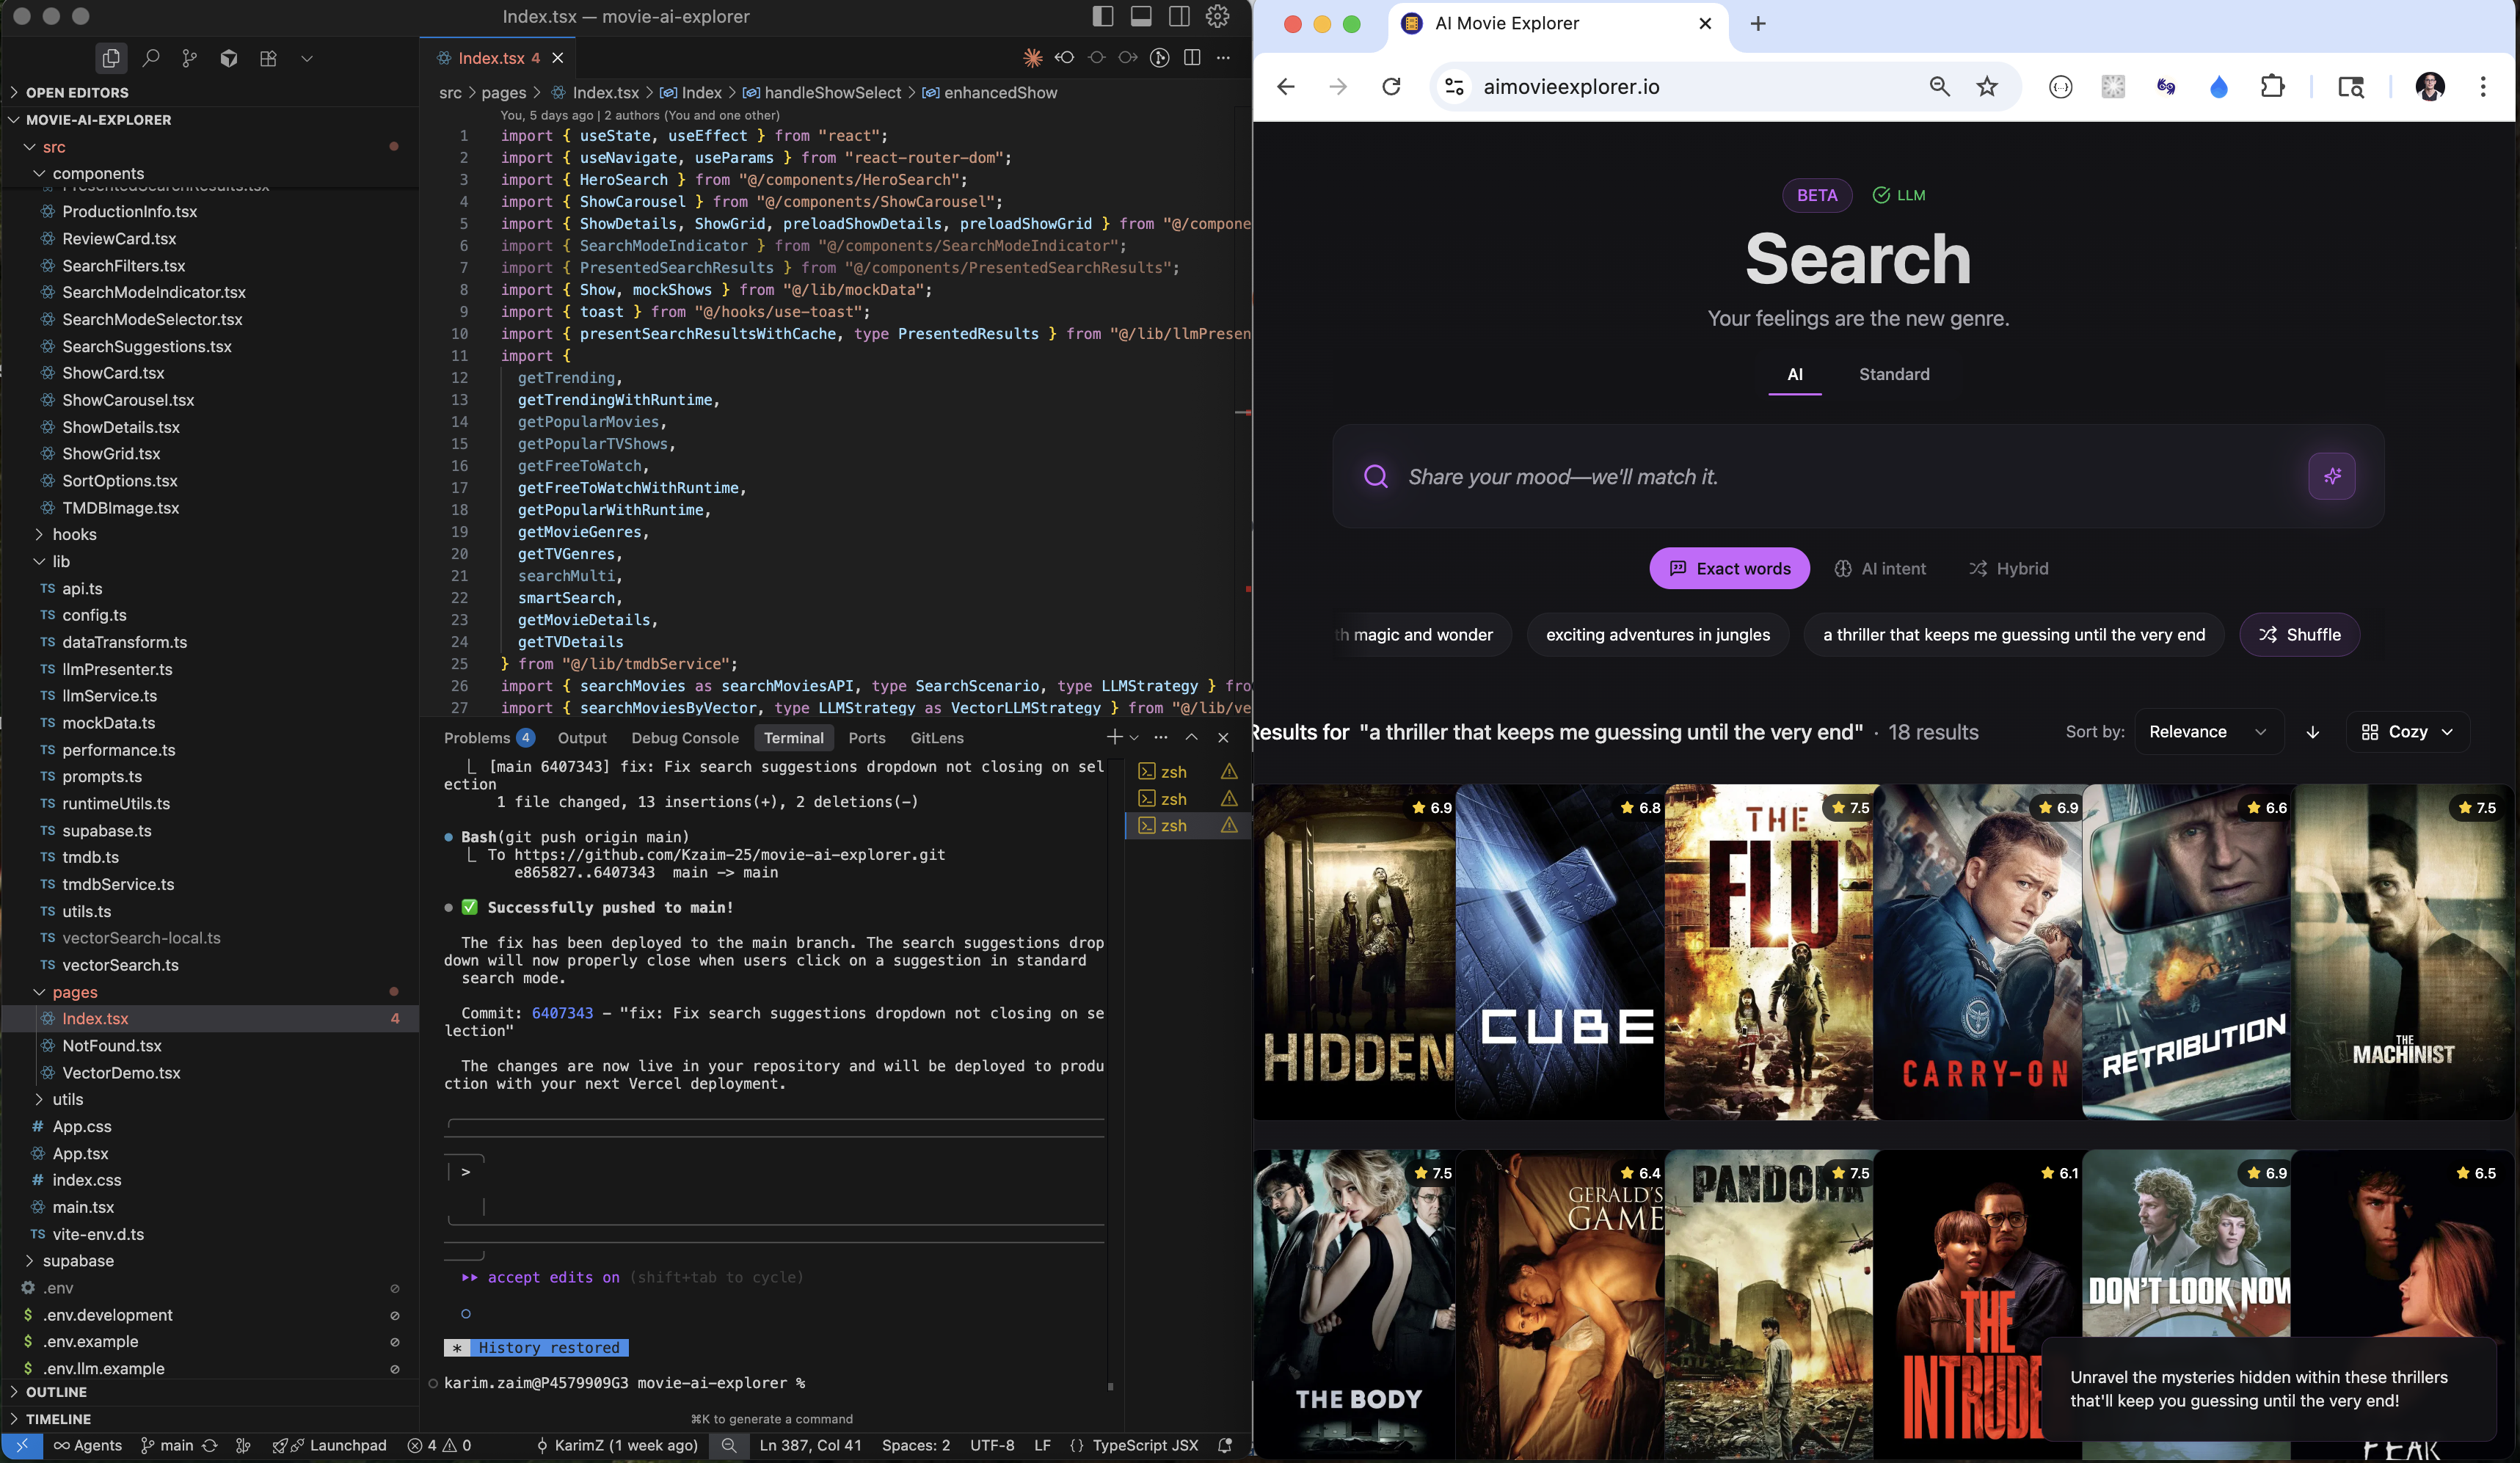Open the Source Control view in the Activity Bar
2520x1463 pixels.
point(190,58)
